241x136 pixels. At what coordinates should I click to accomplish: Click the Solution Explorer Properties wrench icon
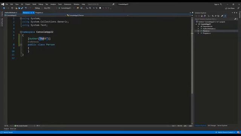click(222, 16)
